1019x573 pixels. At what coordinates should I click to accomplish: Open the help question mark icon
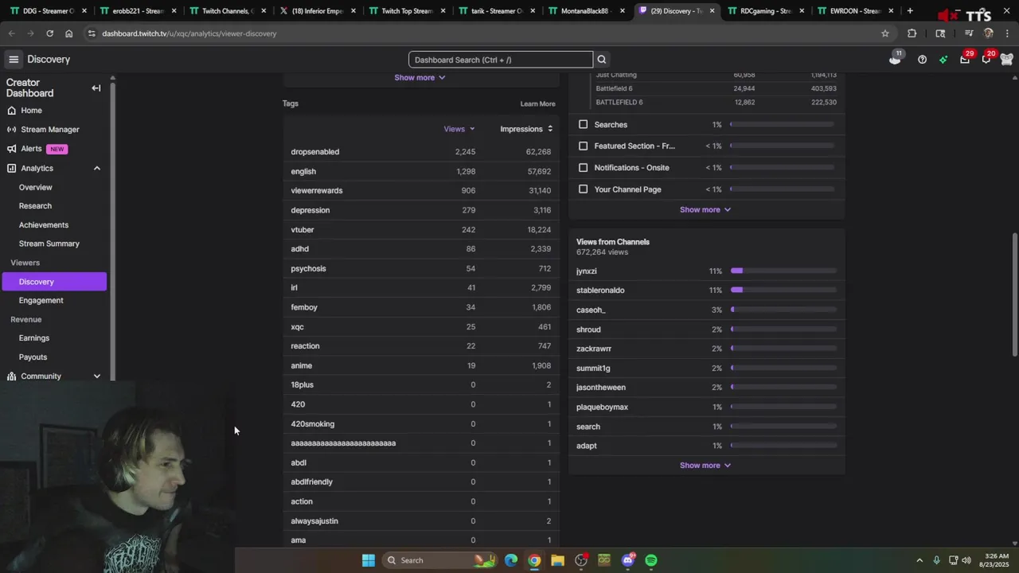922,60
